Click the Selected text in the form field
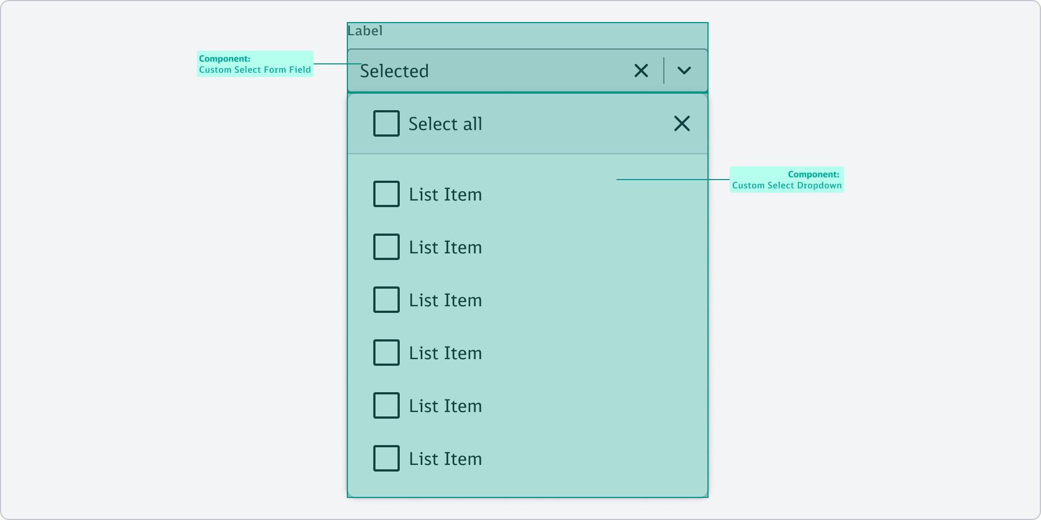 pos(394,71)
